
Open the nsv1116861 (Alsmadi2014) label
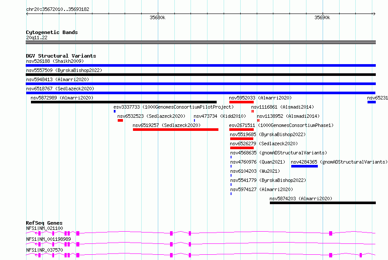click(282, 107)
